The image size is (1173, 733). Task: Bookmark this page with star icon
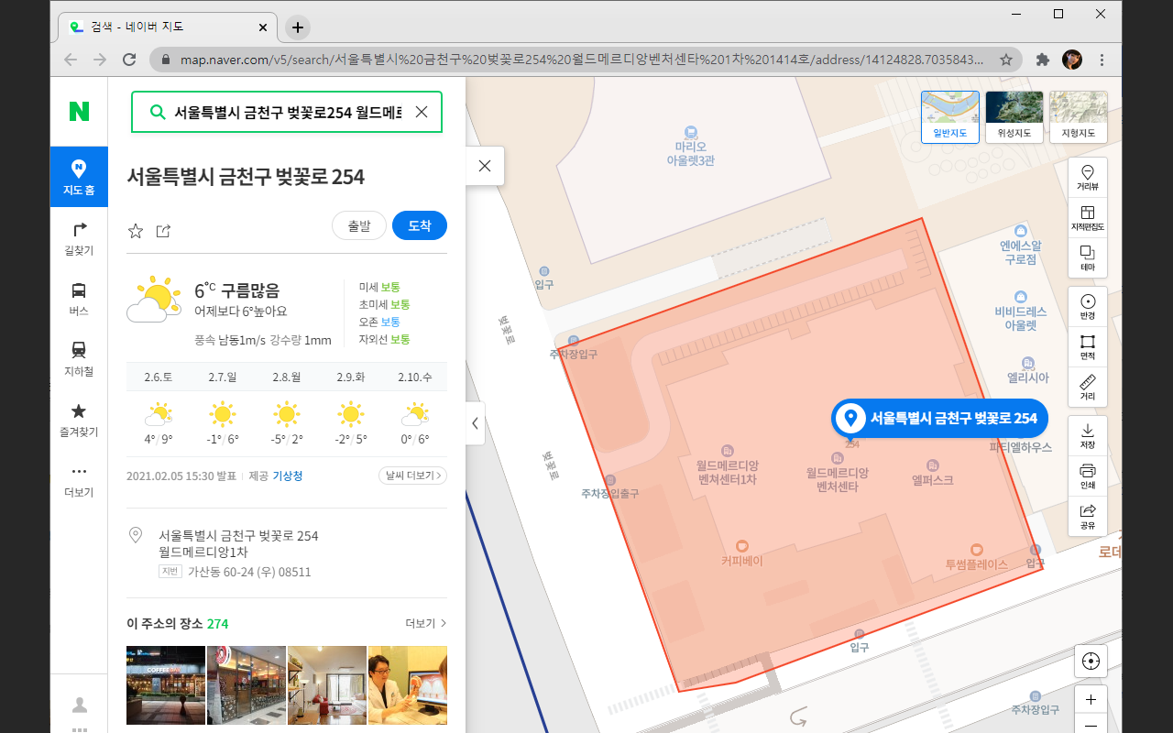tap(1005, 60)
